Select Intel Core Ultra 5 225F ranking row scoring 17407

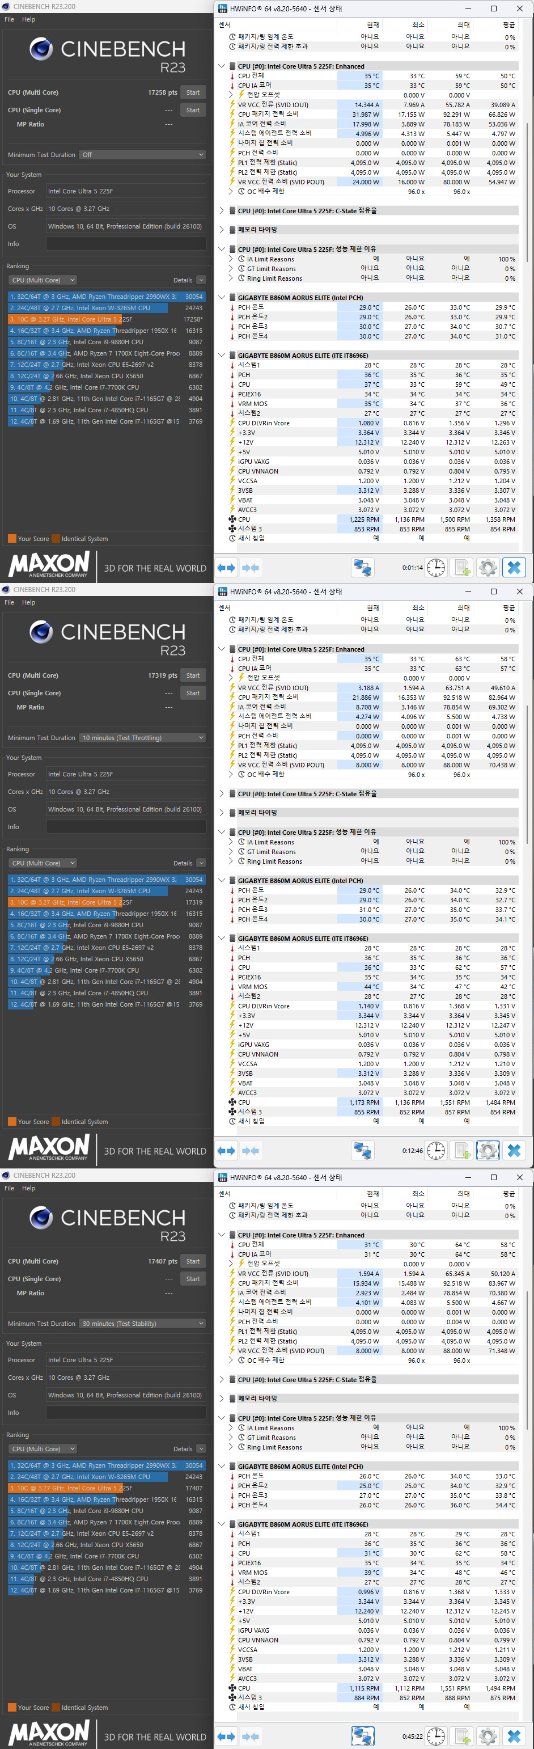pyautogui.click(x=106, y=1488)
